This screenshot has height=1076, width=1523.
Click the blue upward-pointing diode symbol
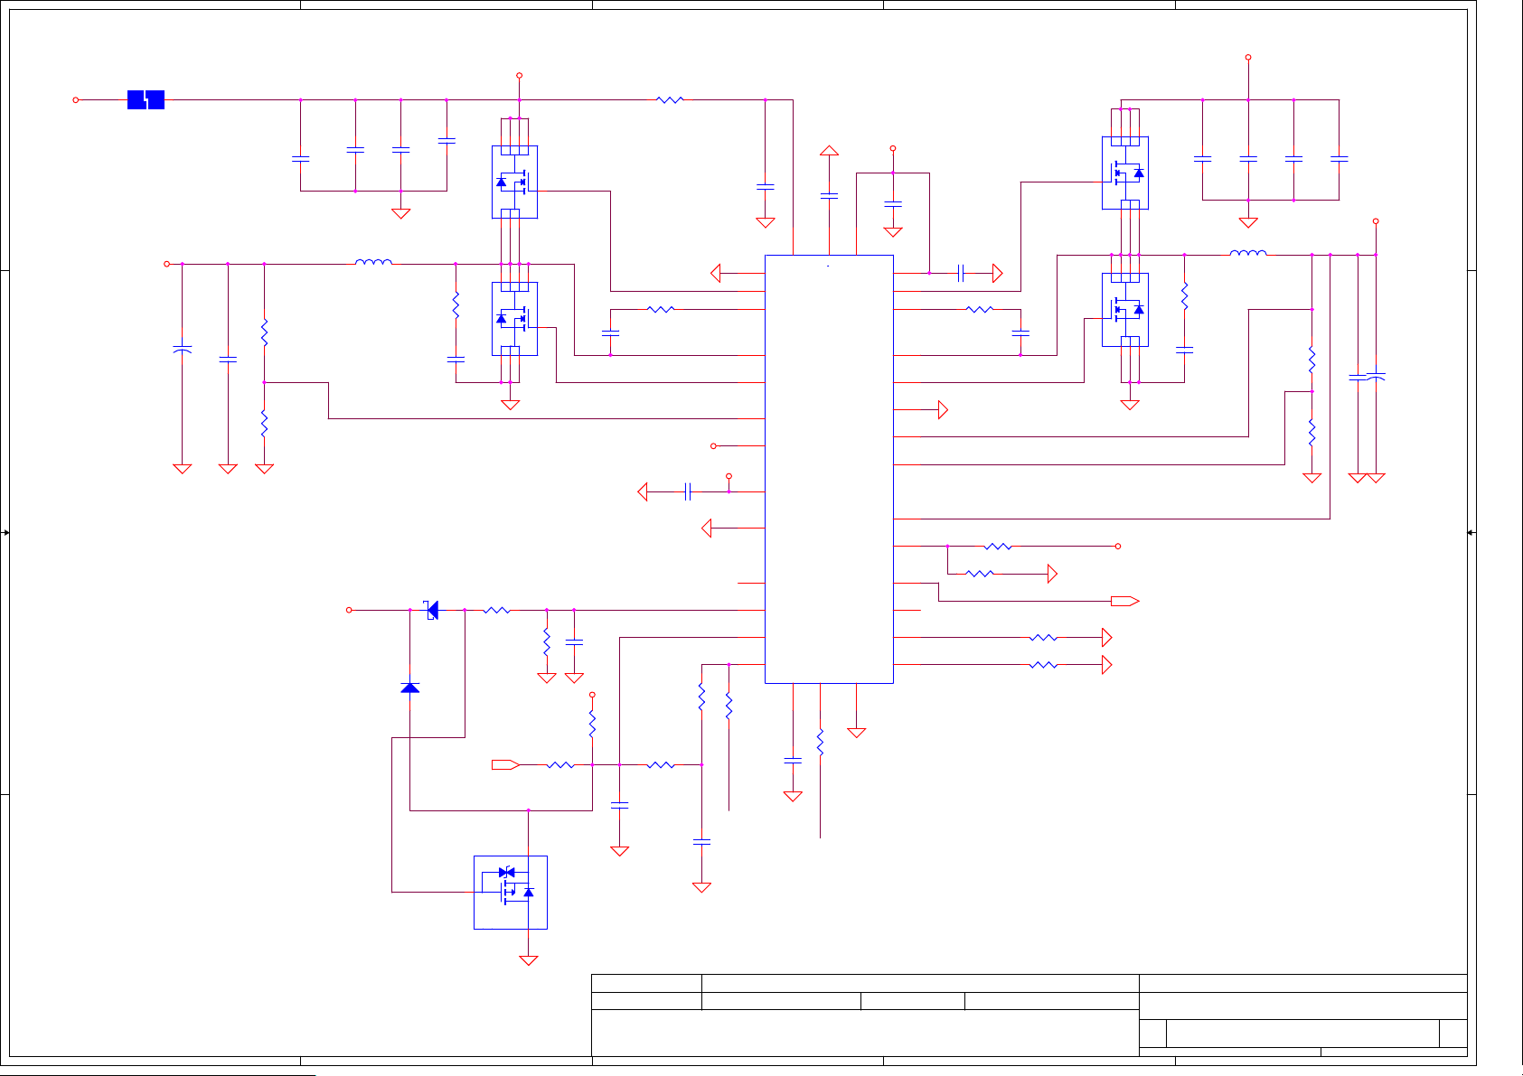[x=409, y=688]
